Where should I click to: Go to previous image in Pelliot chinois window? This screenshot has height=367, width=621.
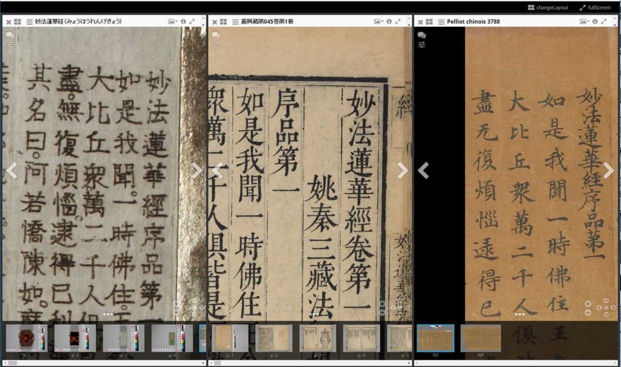coord(424,170)
